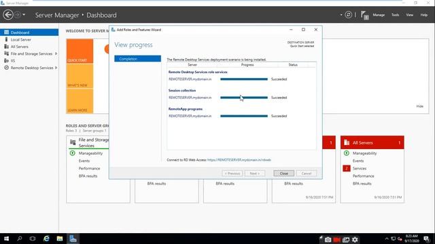Select Local Server in the sidebar
435x244 pixels.
[x=21, y=39]
